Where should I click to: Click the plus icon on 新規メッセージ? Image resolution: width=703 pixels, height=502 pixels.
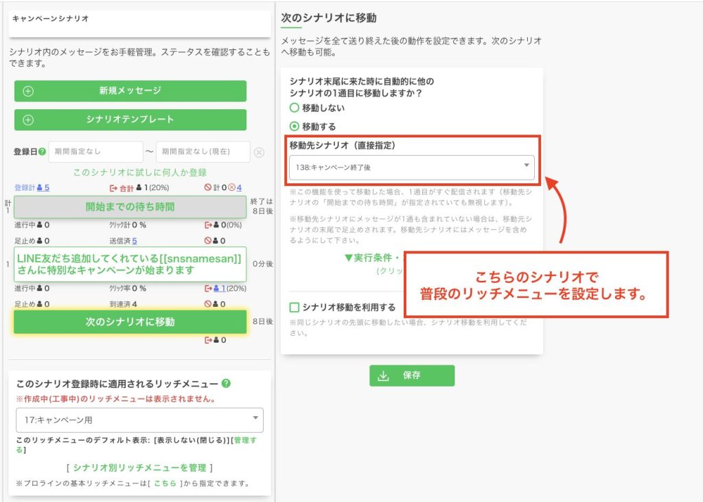(28, 91)
